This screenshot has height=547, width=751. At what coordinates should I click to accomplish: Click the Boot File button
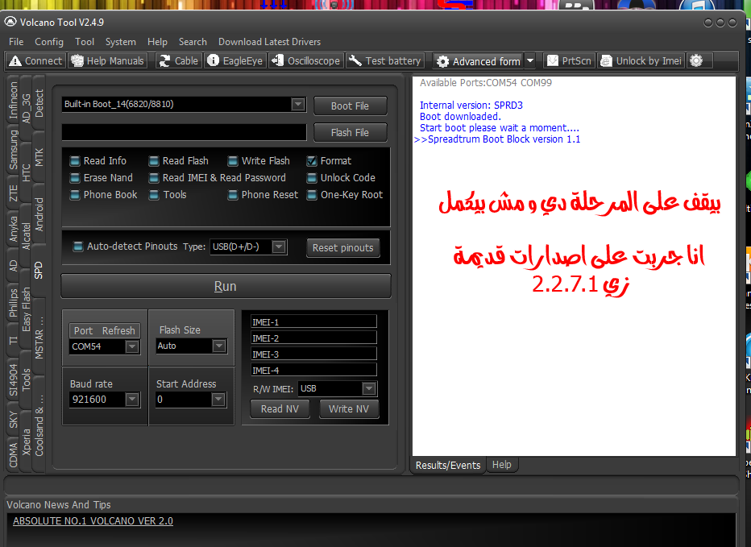point(350,106)
